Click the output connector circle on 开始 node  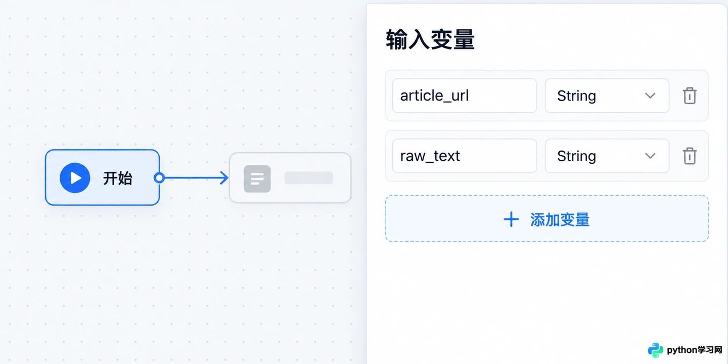159,178
